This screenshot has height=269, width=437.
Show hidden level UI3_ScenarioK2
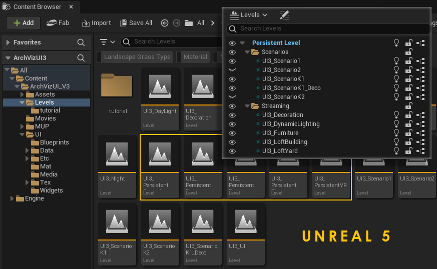232,97
